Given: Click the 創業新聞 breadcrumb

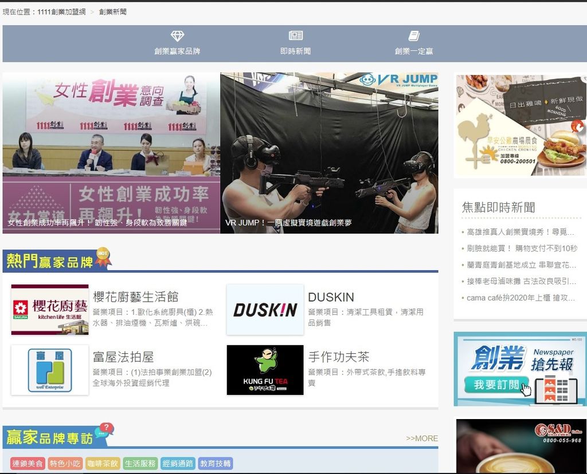Looking at the screenshot, I should tap(113, 12).
